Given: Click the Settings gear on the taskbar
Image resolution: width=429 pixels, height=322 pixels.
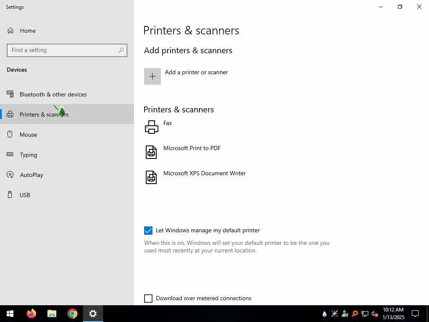Looking at the screenshot, I should click(93, 314).
